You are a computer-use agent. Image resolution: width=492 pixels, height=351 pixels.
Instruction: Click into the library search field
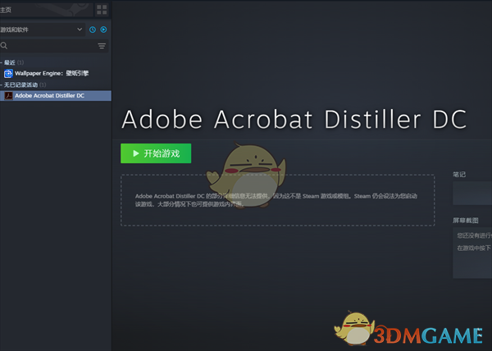click(x=54, y=46)
